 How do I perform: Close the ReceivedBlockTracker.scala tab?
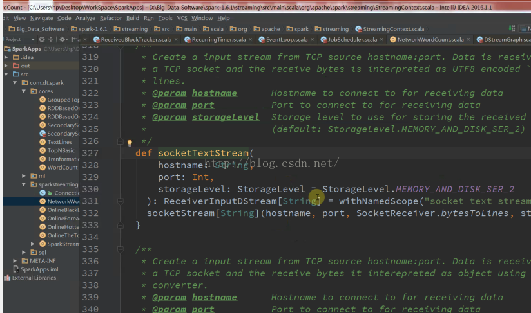pyautogui.click(x=176, y=39)
